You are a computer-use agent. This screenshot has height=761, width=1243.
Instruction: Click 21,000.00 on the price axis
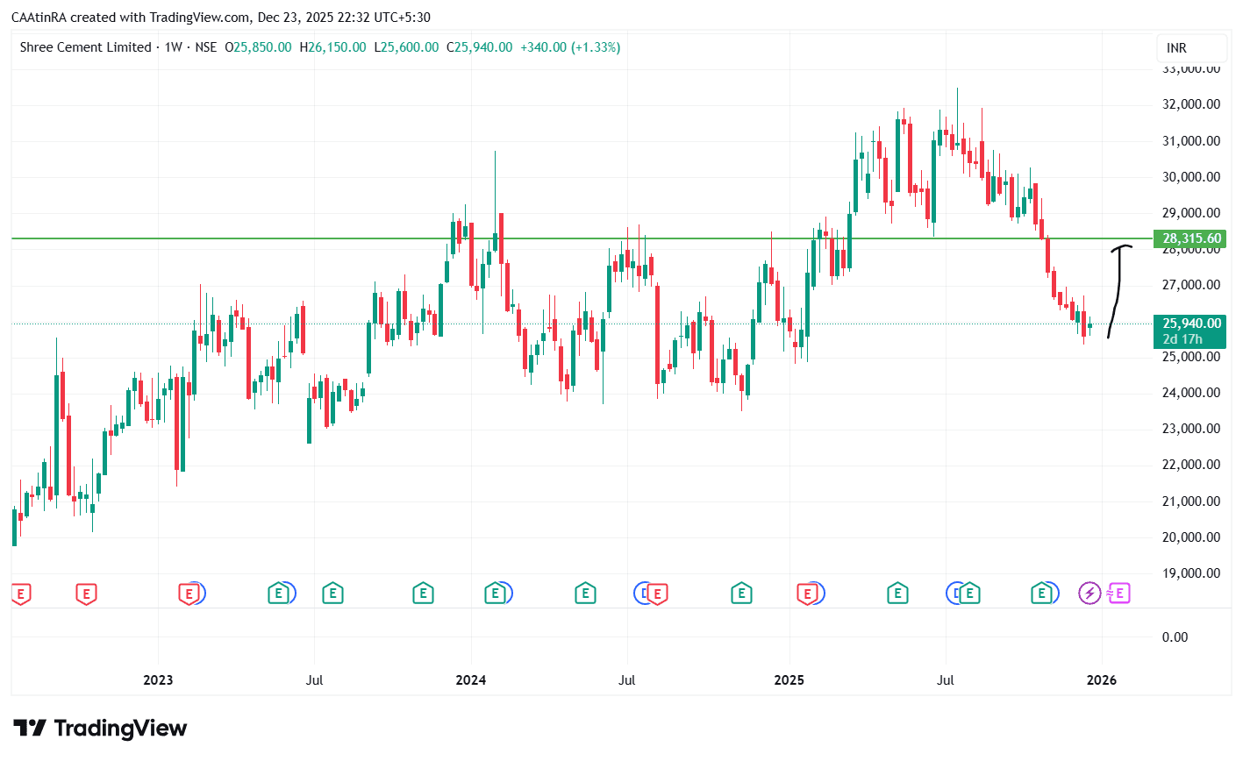coord(1191,501)
